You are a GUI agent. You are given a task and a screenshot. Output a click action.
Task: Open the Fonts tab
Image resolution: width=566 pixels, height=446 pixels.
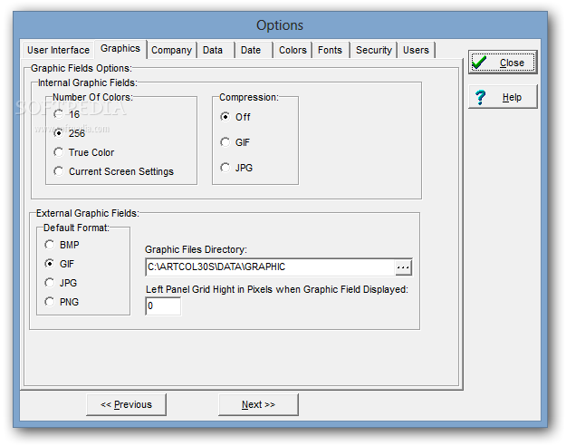[330, 50]
